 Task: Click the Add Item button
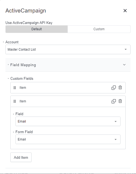21,157
